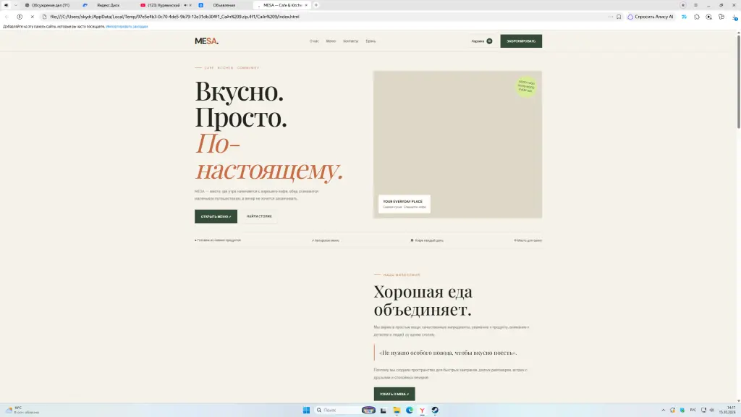Expand the tab list dropdown arrow
The width and height of the screenshot is (741, 417).
click(16, 5)
